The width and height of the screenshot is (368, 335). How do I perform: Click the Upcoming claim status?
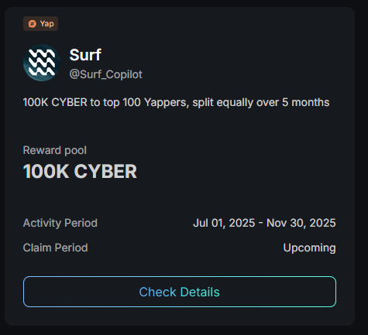(x=309, y=248)
